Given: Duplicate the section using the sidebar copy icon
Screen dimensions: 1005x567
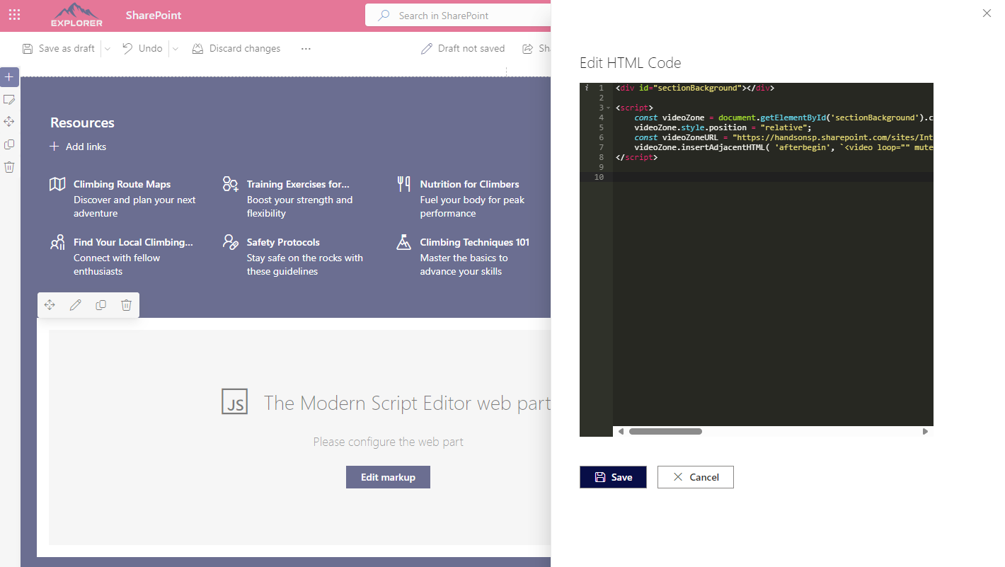Looking at the screenshot, I should [8, 144].
